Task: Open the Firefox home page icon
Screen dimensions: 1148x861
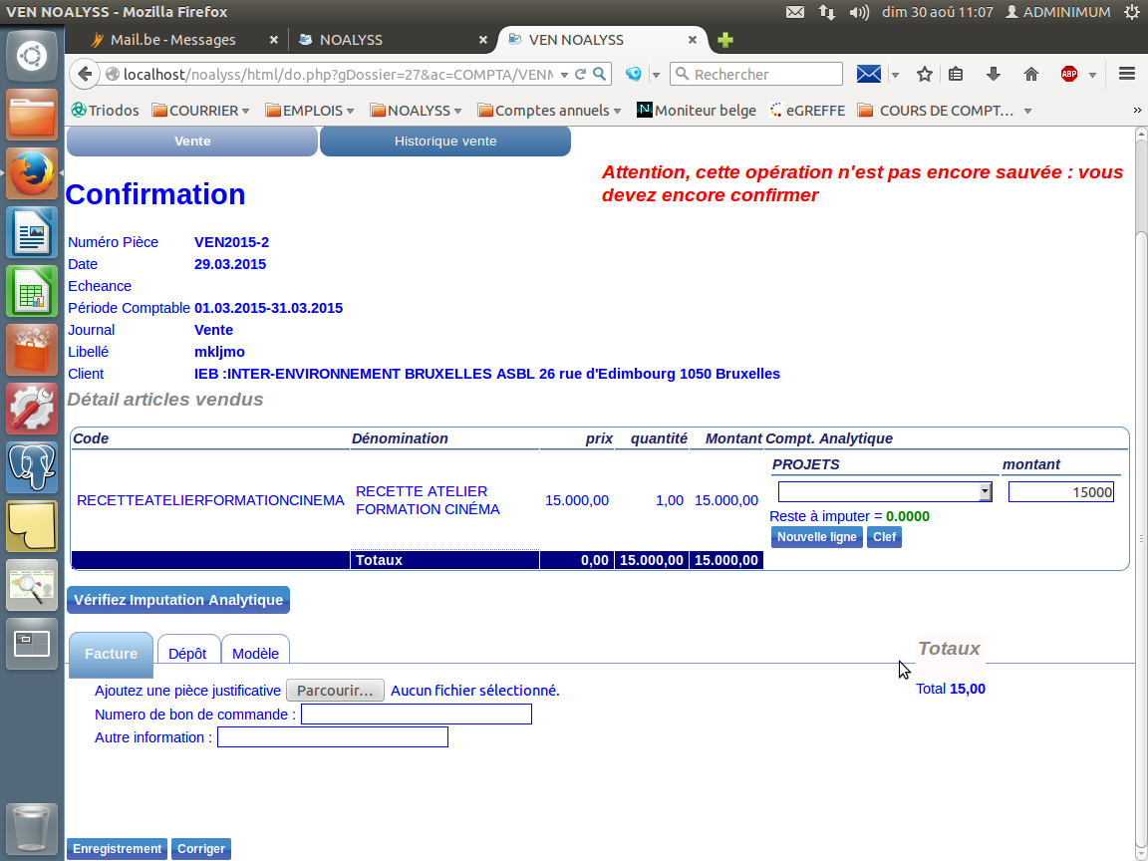Action: [1031, 74]
